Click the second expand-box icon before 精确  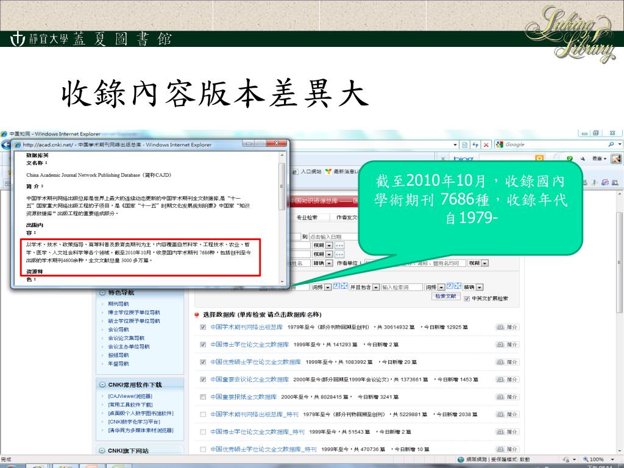click(458, 286)
